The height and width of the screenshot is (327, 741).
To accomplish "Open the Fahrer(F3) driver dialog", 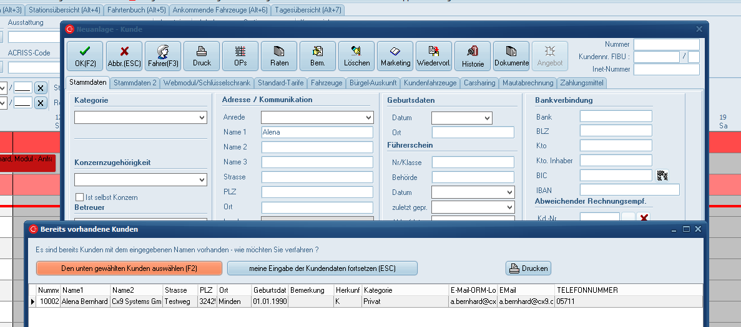I will pyautogui.click(x=163, y=56).
